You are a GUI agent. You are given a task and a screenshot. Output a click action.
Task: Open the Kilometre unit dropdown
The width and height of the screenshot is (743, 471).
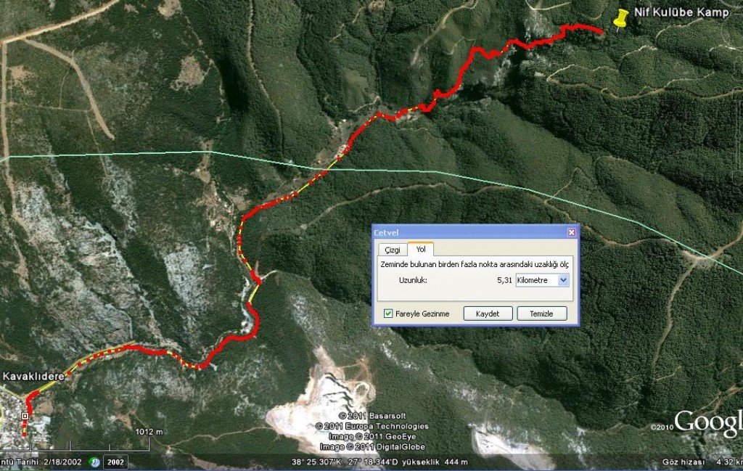coord(542,280)
